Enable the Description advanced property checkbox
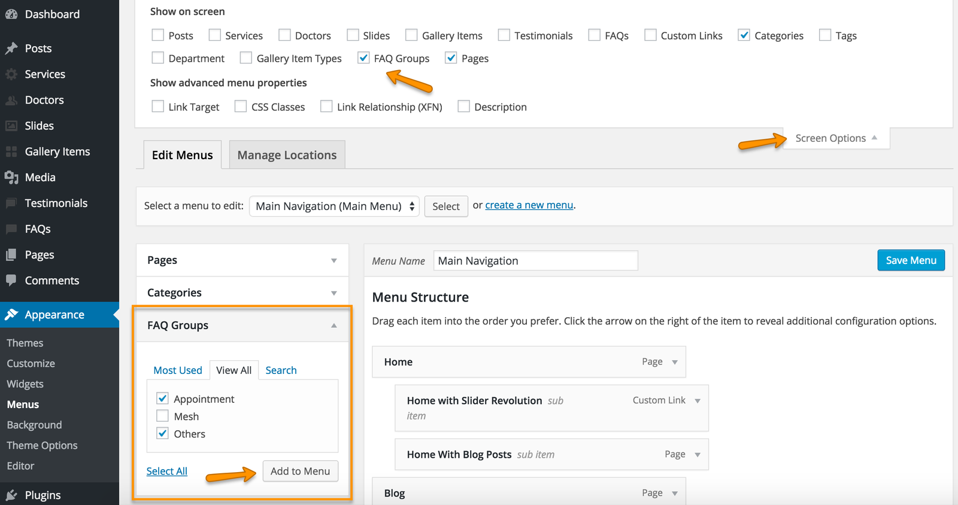Viewport: 958px width, 505px height. 463,107
